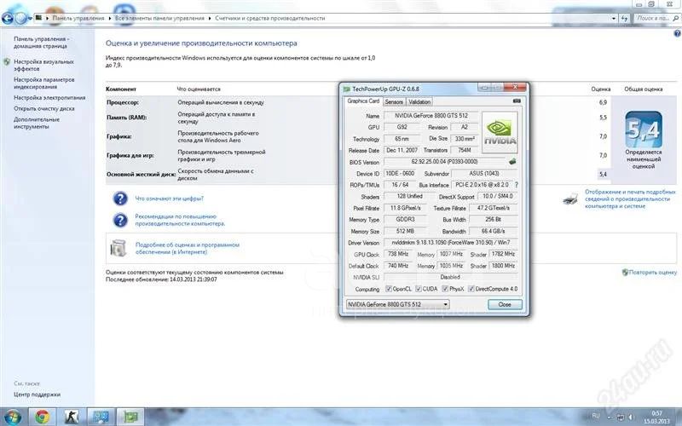Toggle the CUDA checkbox
The width and height of the screenshot is (682, 426).
click(x=418, y=289)
